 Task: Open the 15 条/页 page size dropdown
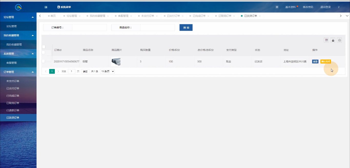click(107, 71)
